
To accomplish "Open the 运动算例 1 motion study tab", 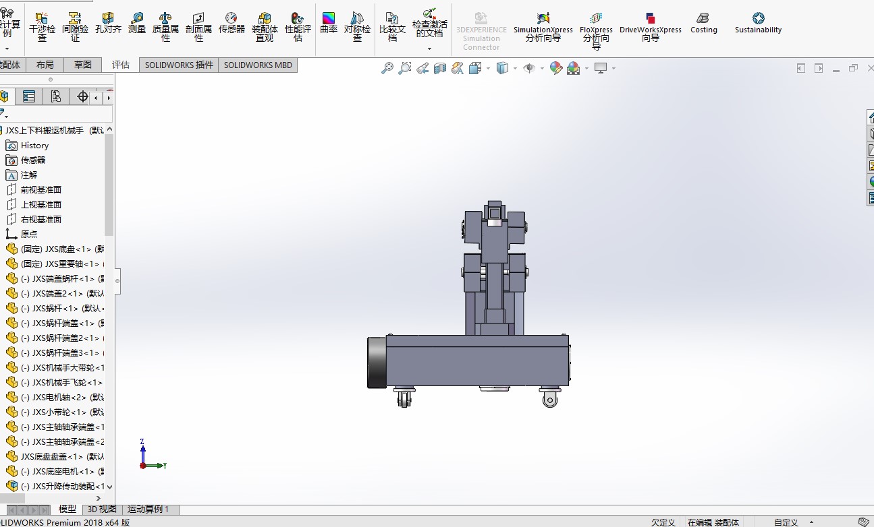I will tap(148, 509).
